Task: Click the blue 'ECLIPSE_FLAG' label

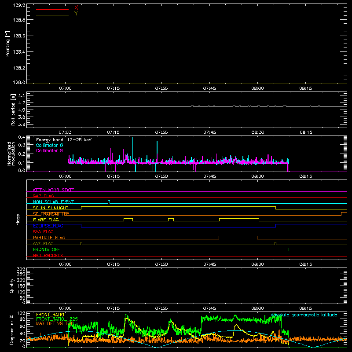Action: coord(48,226)
